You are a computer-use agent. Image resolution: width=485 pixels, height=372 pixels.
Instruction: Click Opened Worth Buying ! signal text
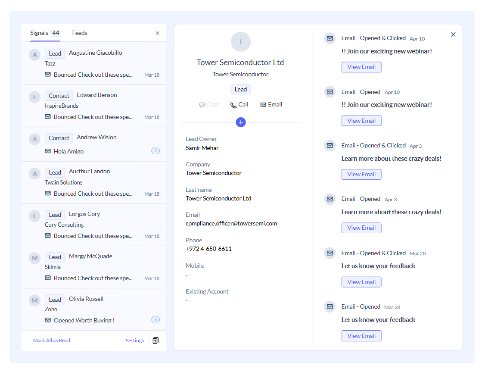point(84,320)
